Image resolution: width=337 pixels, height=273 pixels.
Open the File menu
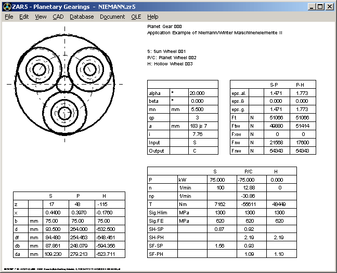[x=9, y=17]
